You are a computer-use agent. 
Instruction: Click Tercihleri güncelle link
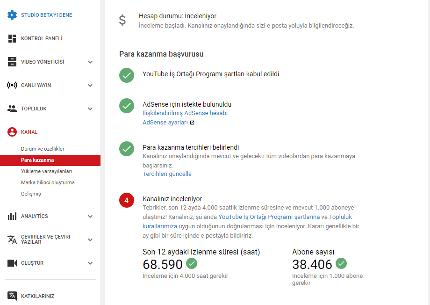coord(167,174)
